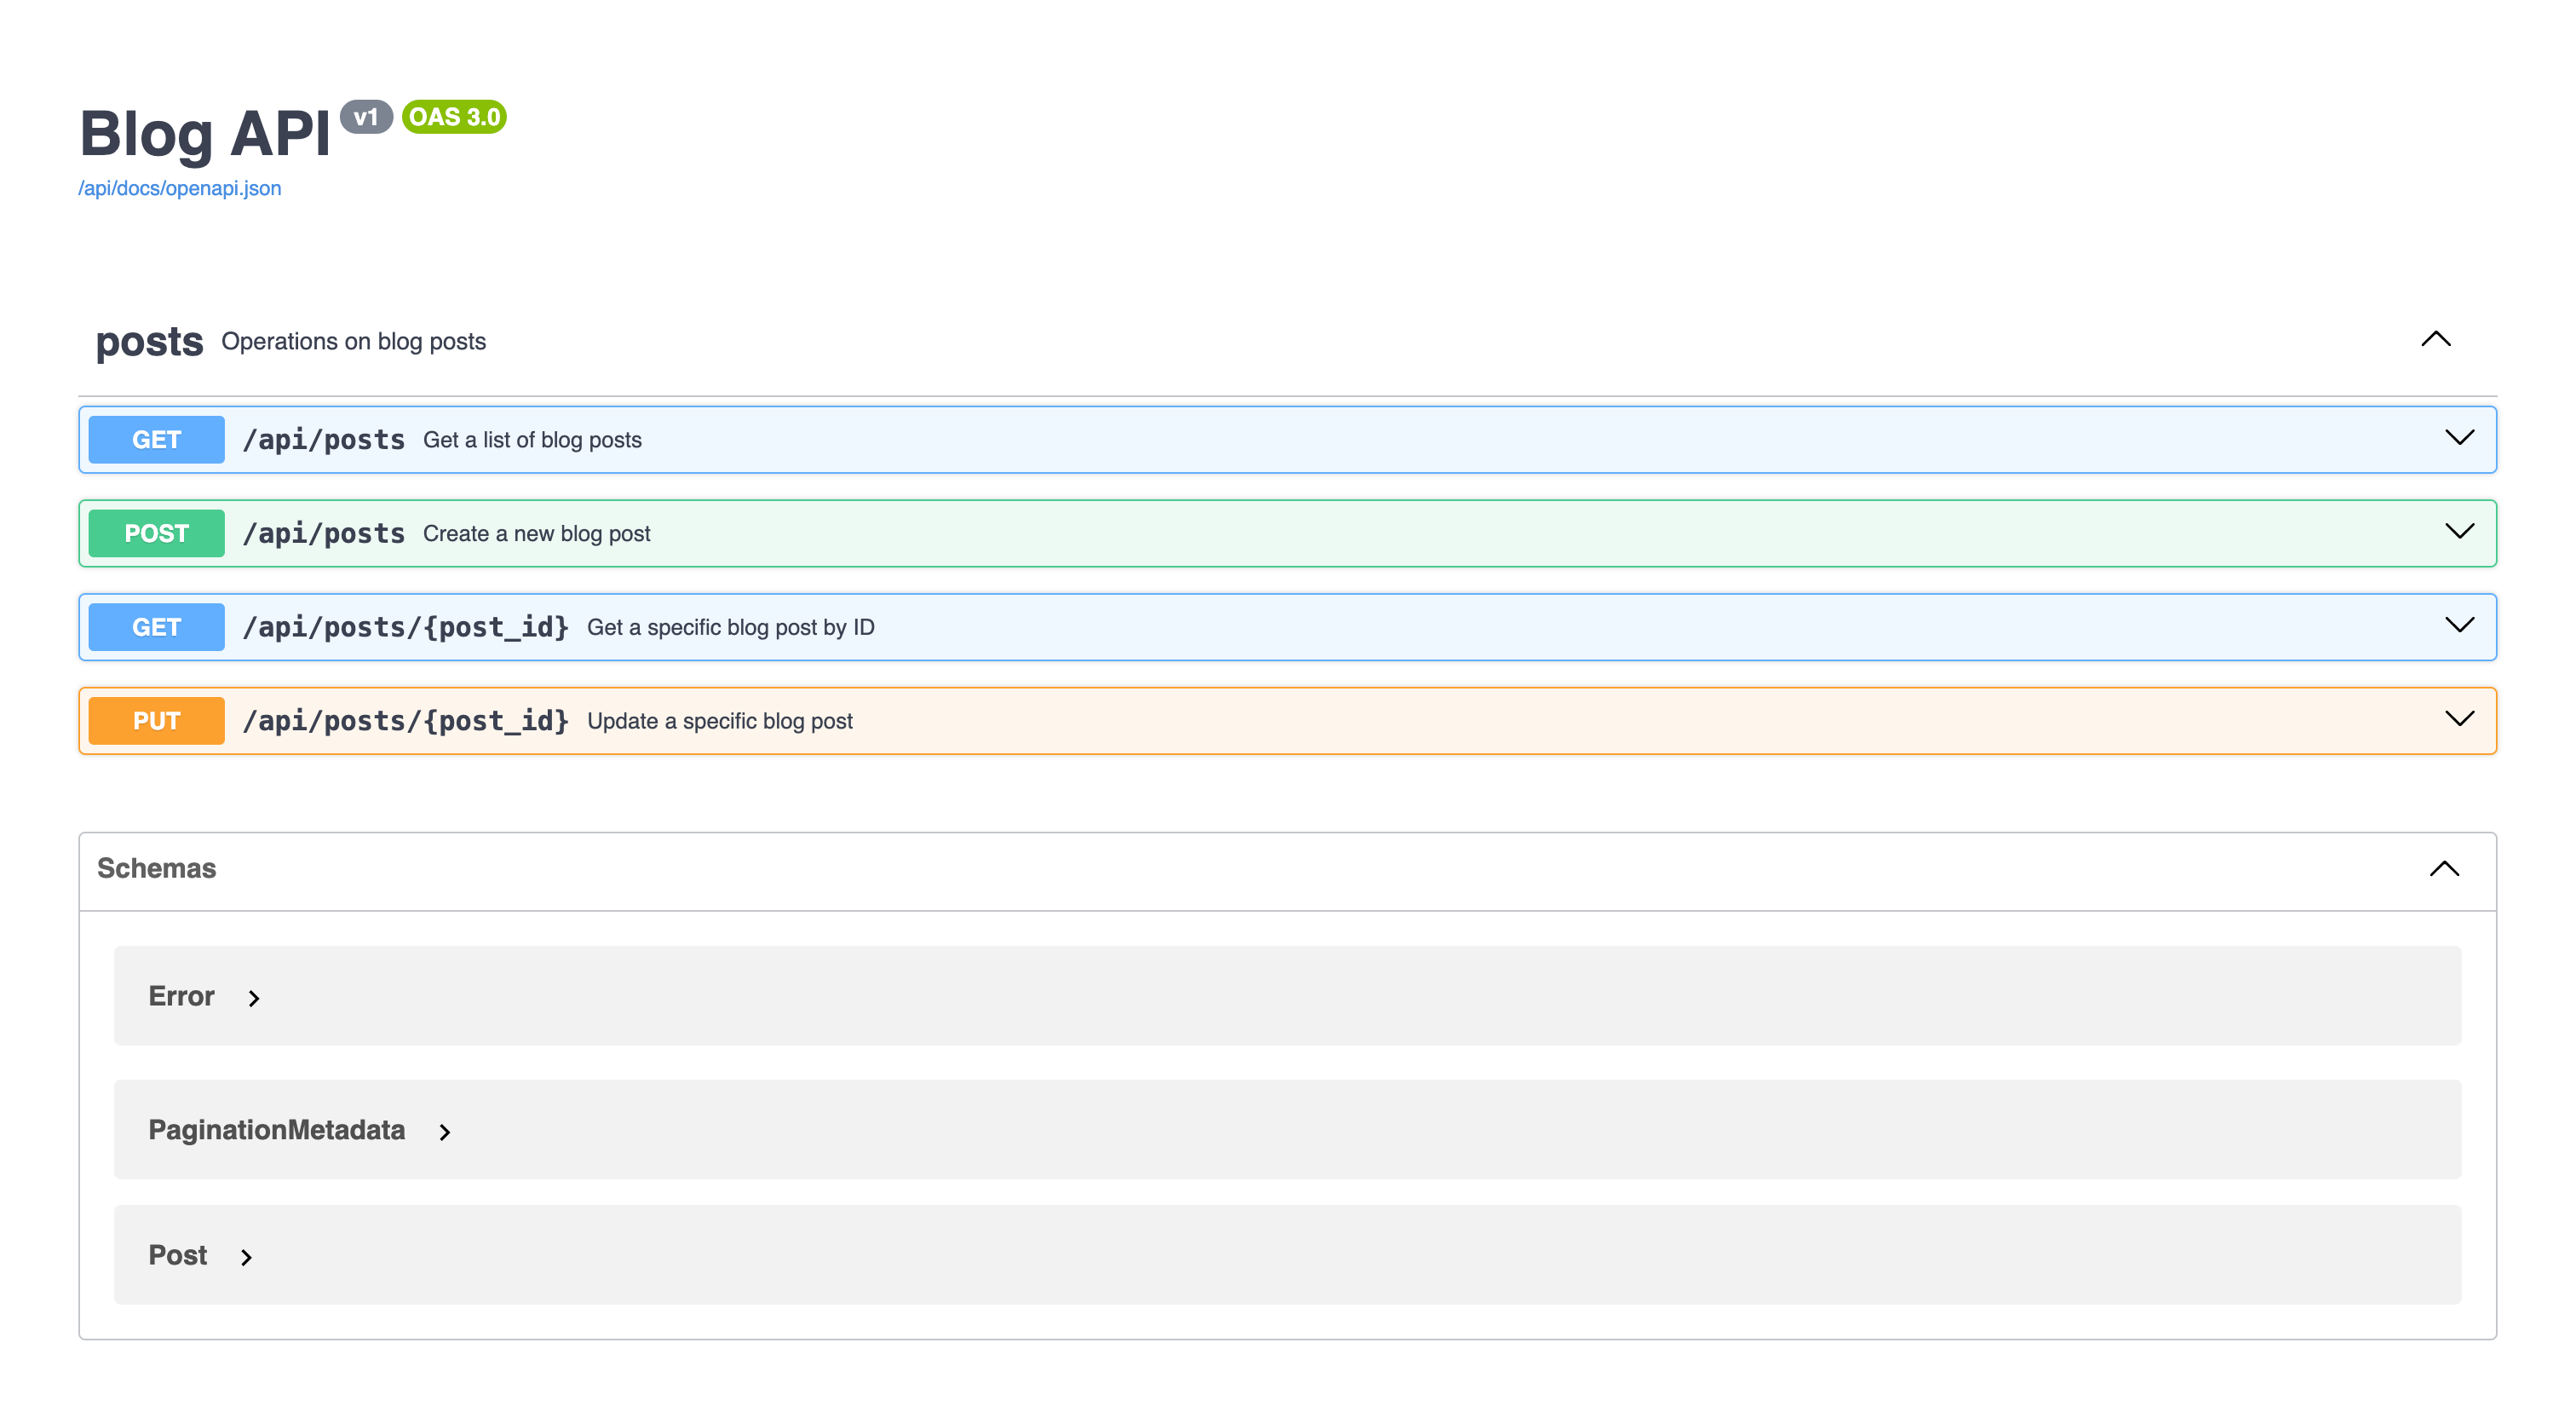Expand GET post by ID chevron arrow

tap(2459, 625)
